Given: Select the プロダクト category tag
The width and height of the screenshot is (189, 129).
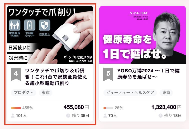Looking at the screenshot, I should pos(23,93).
